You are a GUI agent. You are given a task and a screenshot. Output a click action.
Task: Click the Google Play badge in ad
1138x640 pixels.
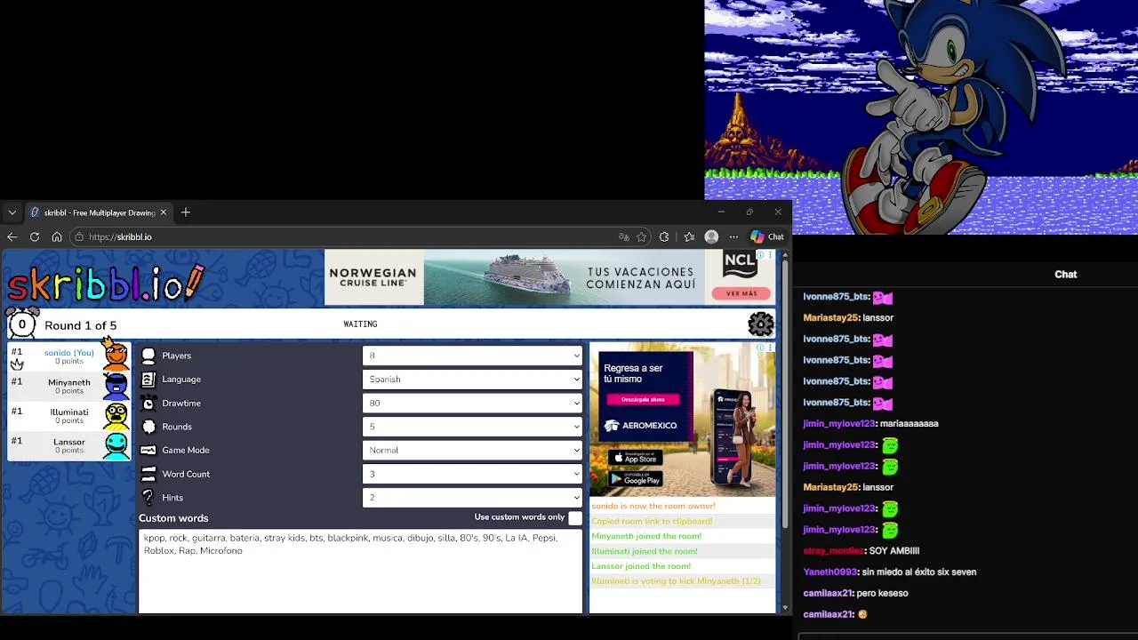(635, 479)
